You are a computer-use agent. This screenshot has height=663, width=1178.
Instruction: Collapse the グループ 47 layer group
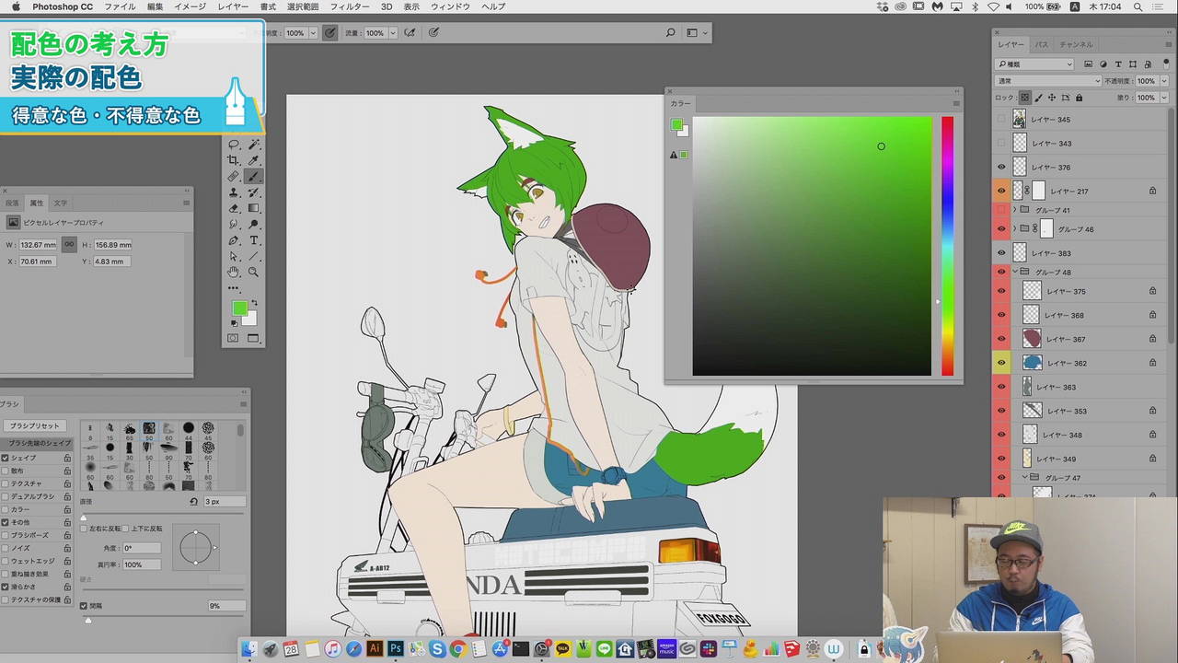point(1024,478)
